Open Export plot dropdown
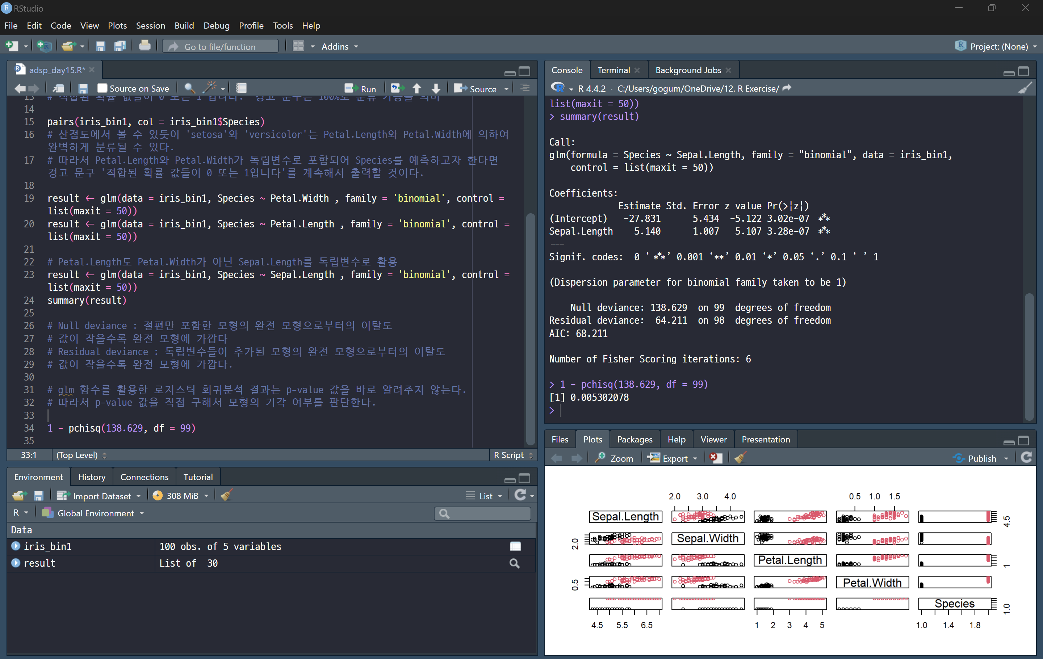This screenshot has height=659, width=1043. pyautogui.click(x=673, y=458)
